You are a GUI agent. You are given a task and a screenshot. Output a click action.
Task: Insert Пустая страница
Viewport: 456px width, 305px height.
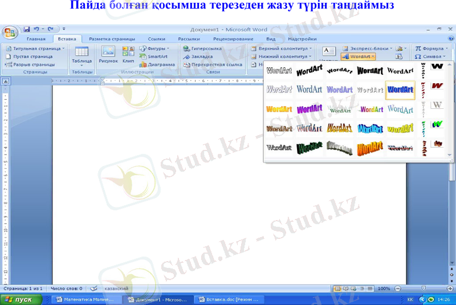30,56
